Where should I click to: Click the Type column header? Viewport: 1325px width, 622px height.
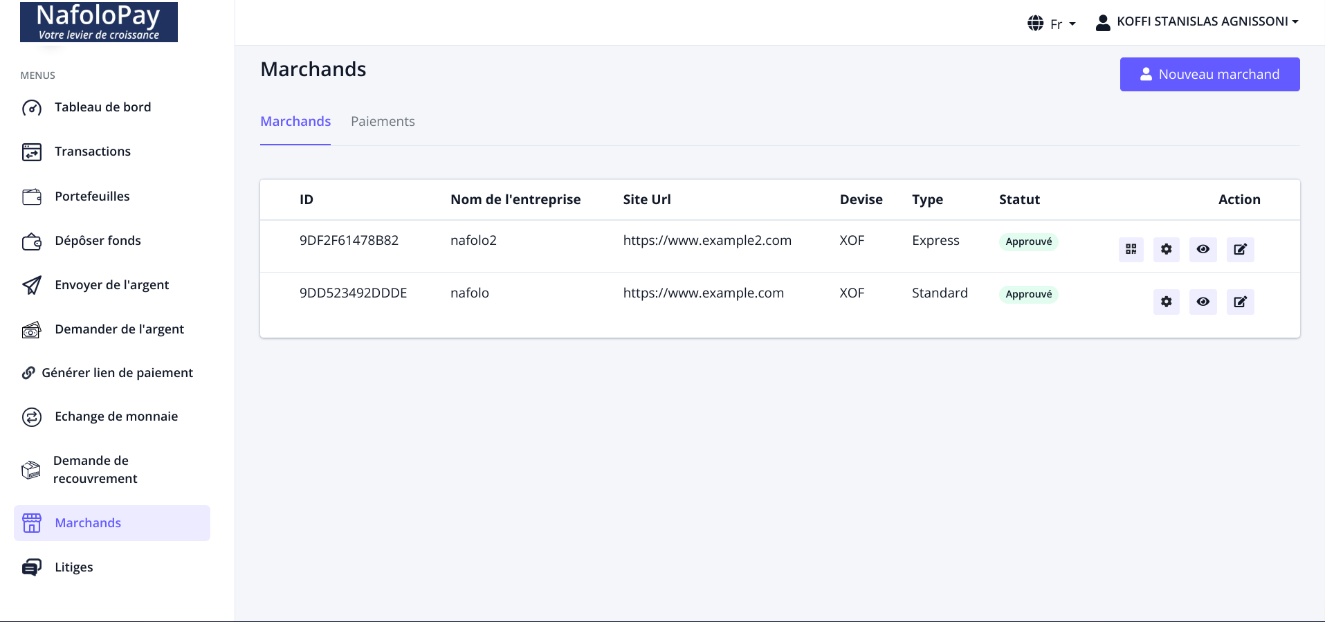pyautogui.click(x=927, y=200)
